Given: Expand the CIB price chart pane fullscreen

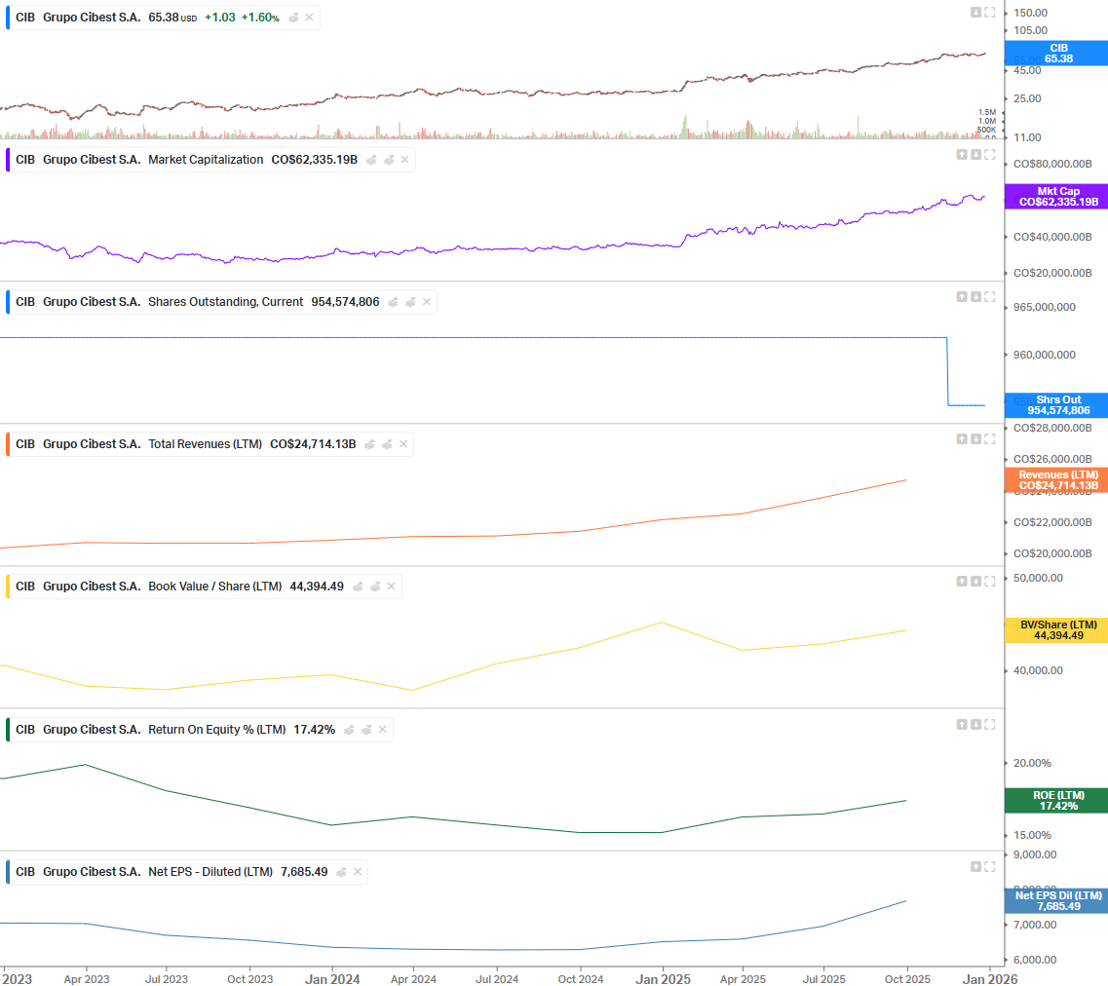Looking at the screenshot, I should [989, 12].
